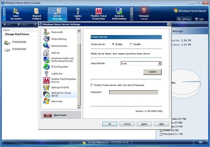Select the Passwords settings icon
This screenshot has height=147, width=210.
click(x=46, y=32)
